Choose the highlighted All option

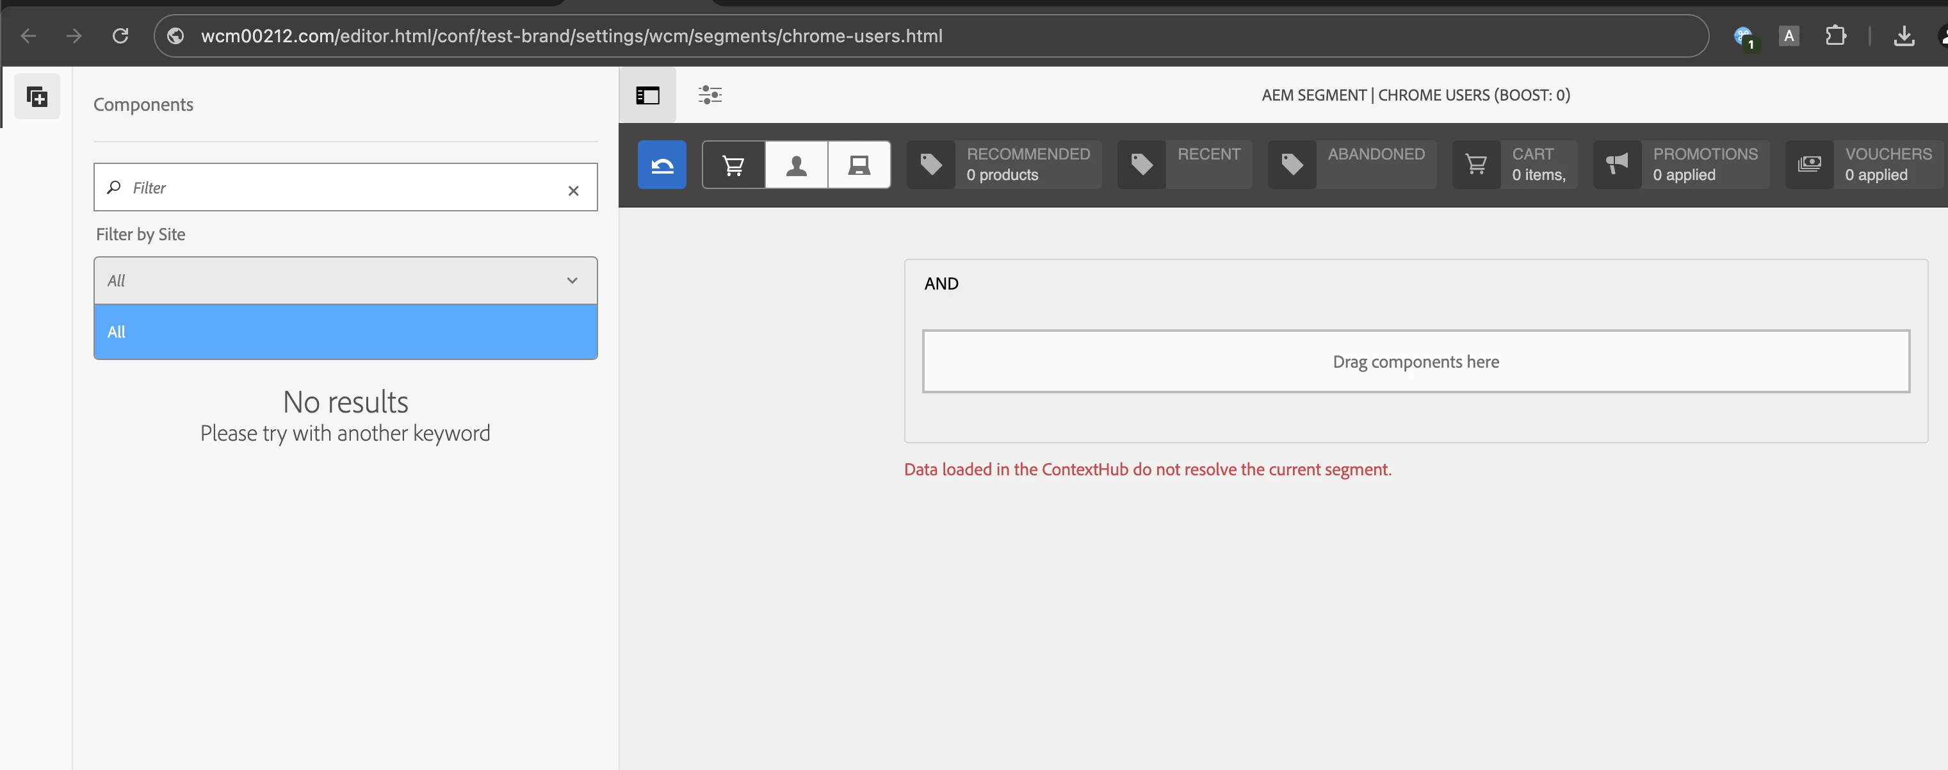click(x=346, y=332)
